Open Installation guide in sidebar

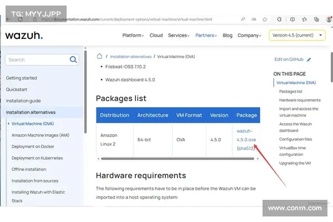[23, 101]
